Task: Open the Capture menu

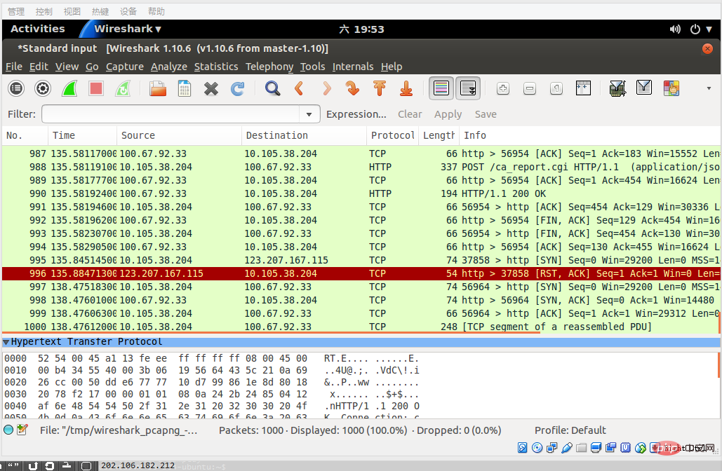Action: pos(125,67)
